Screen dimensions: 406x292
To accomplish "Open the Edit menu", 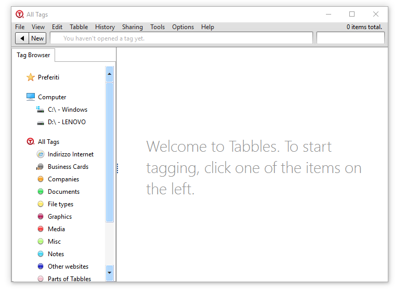I will tap(57, 27).
